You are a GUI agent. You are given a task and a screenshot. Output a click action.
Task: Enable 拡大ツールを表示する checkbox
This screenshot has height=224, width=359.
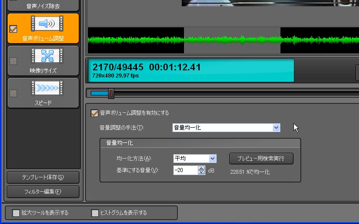(16, 213)
